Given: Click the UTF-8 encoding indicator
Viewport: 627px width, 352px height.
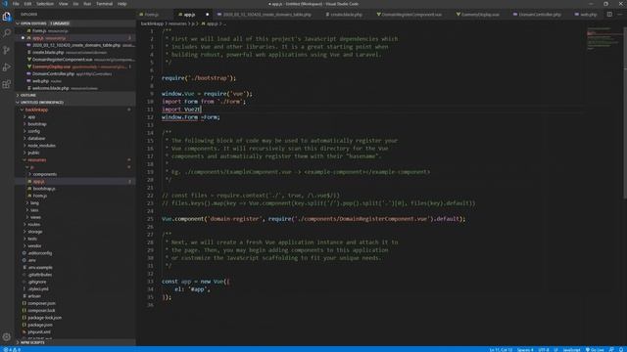Looking at the screenshot, I should click(544, 350).
